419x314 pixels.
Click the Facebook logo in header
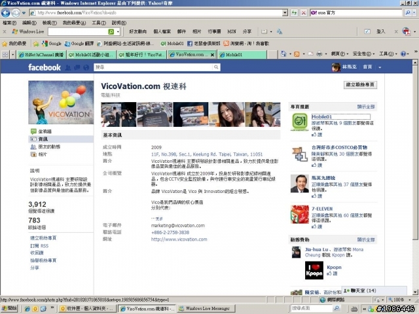tap(45, 67)
